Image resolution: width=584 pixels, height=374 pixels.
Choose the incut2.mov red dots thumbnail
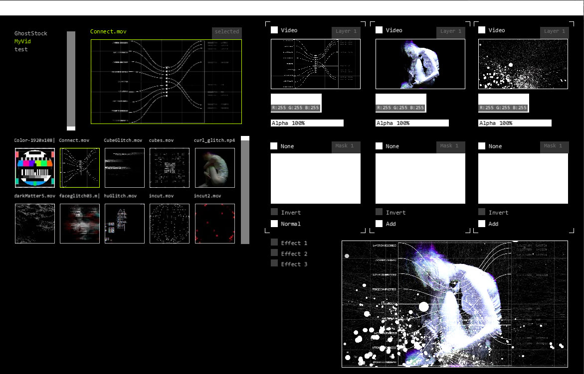click(x=214, y=224)
